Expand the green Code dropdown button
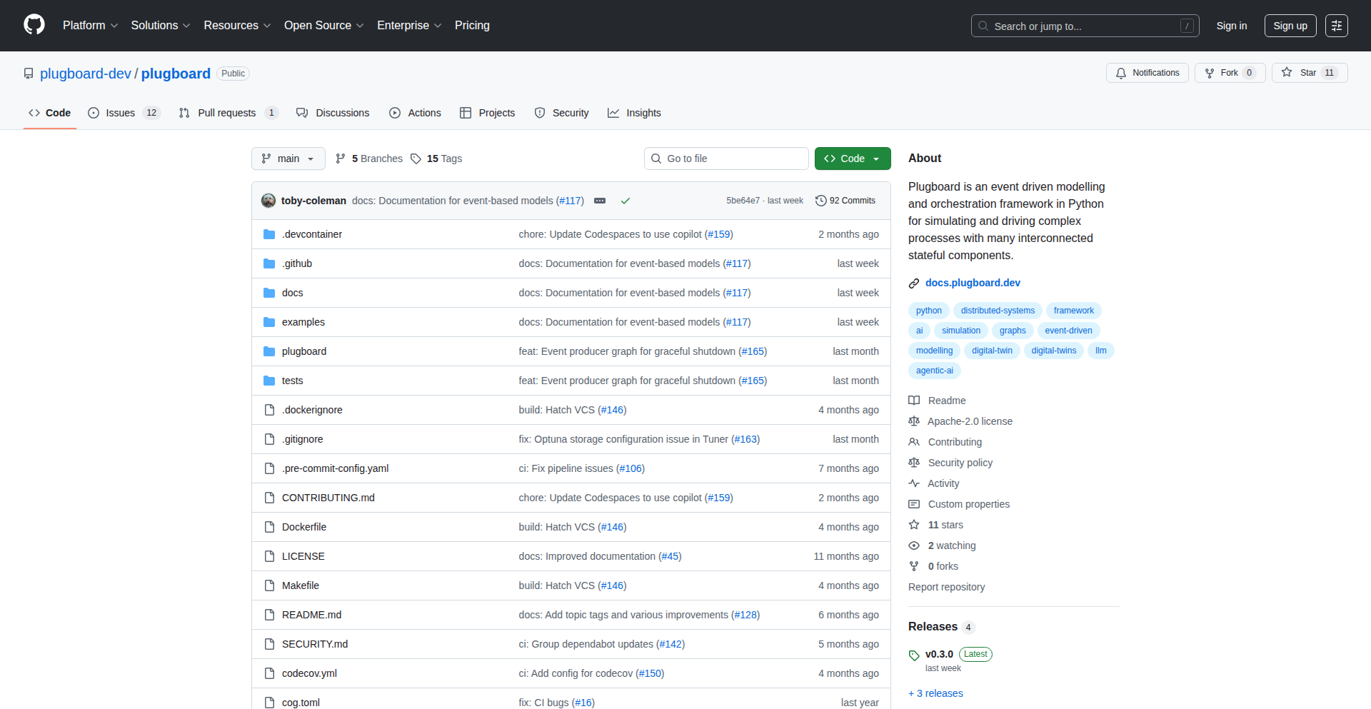 pyautogui.click(x=852, y=159)
